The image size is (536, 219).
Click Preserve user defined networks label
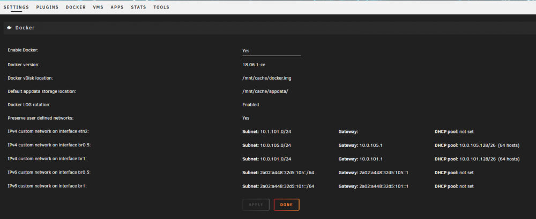click(41, 118)
